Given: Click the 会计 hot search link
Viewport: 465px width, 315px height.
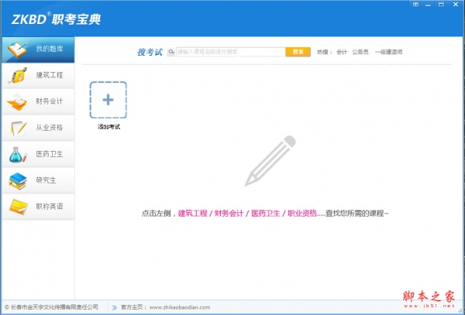Looking at the screenshot, I should [x=342, y=52].
